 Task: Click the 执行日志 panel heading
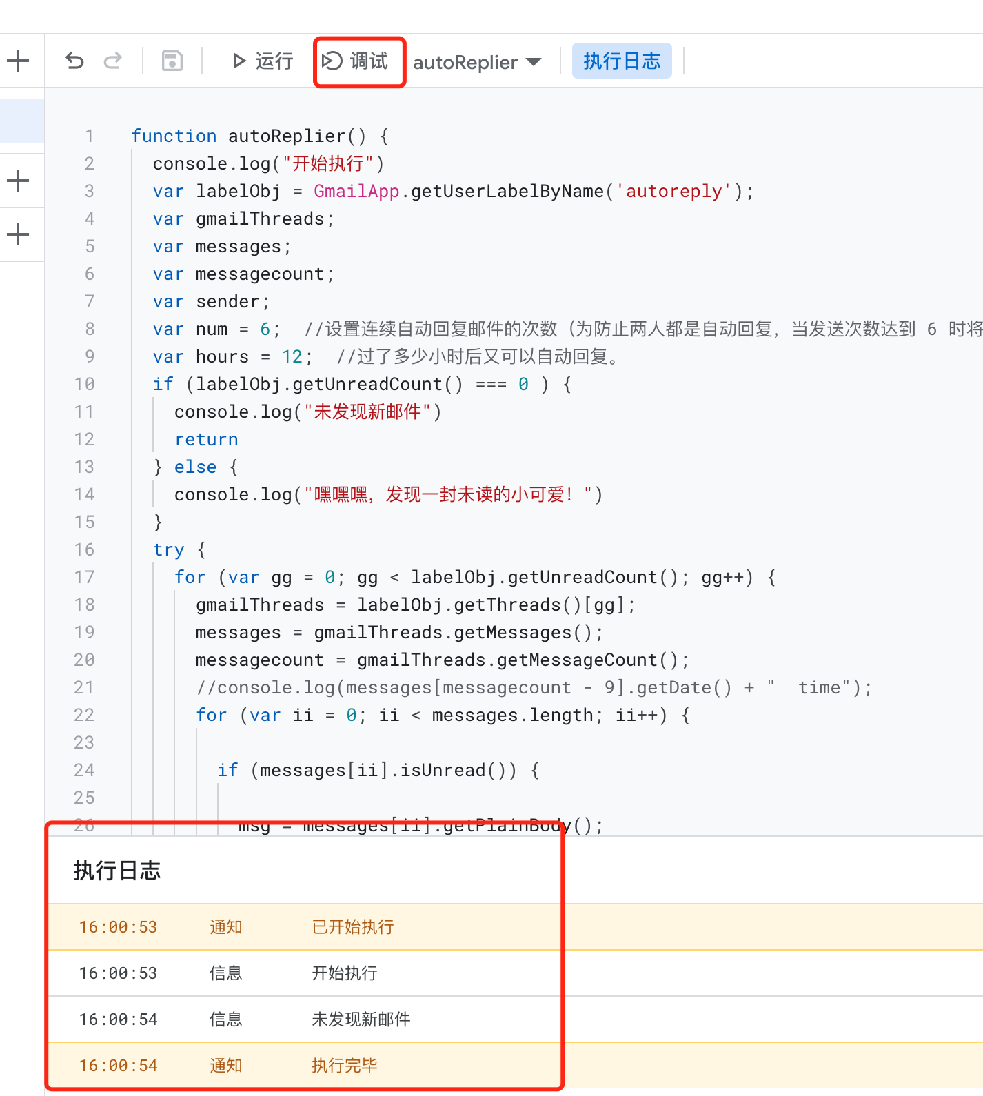(117, 871)
